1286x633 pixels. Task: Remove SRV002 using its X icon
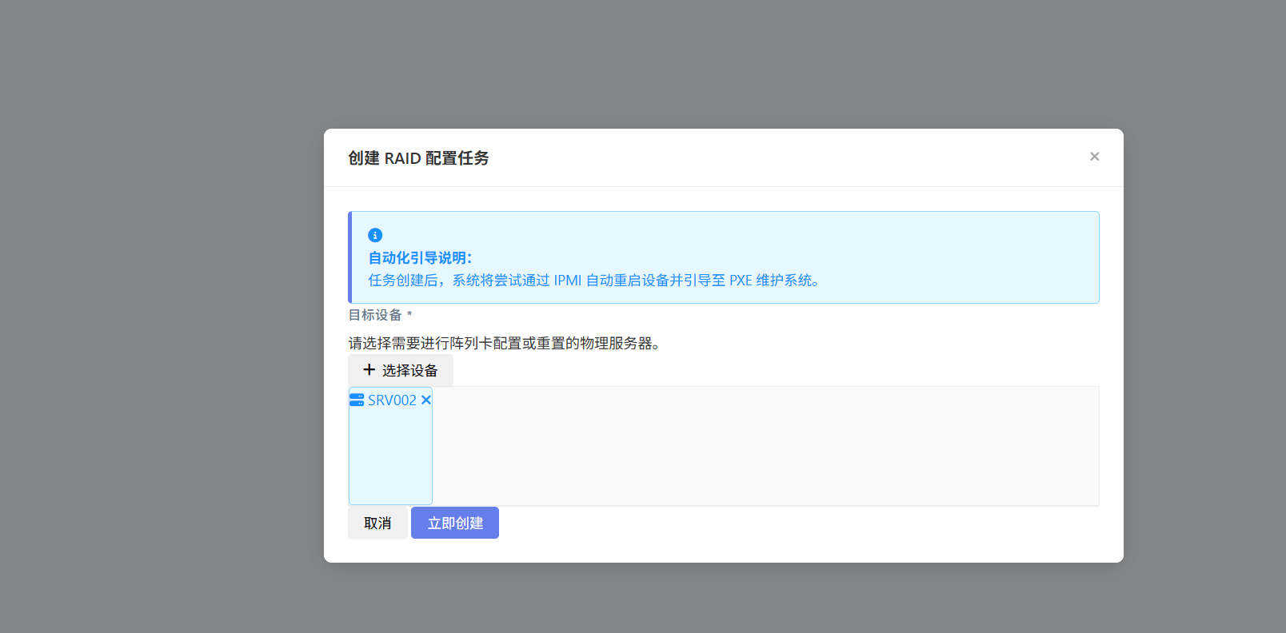click(x=426, y=400)
